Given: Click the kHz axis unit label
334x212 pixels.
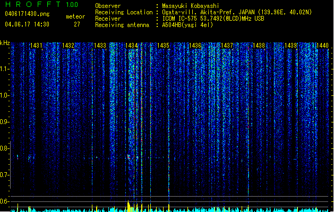Looking at the screenshot, I should [5, 43].
